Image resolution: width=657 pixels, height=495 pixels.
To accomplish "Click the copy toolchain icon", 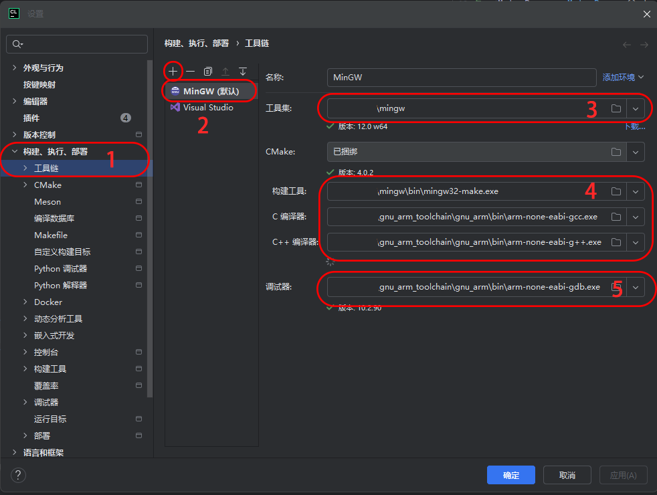I will pos(208,71).
